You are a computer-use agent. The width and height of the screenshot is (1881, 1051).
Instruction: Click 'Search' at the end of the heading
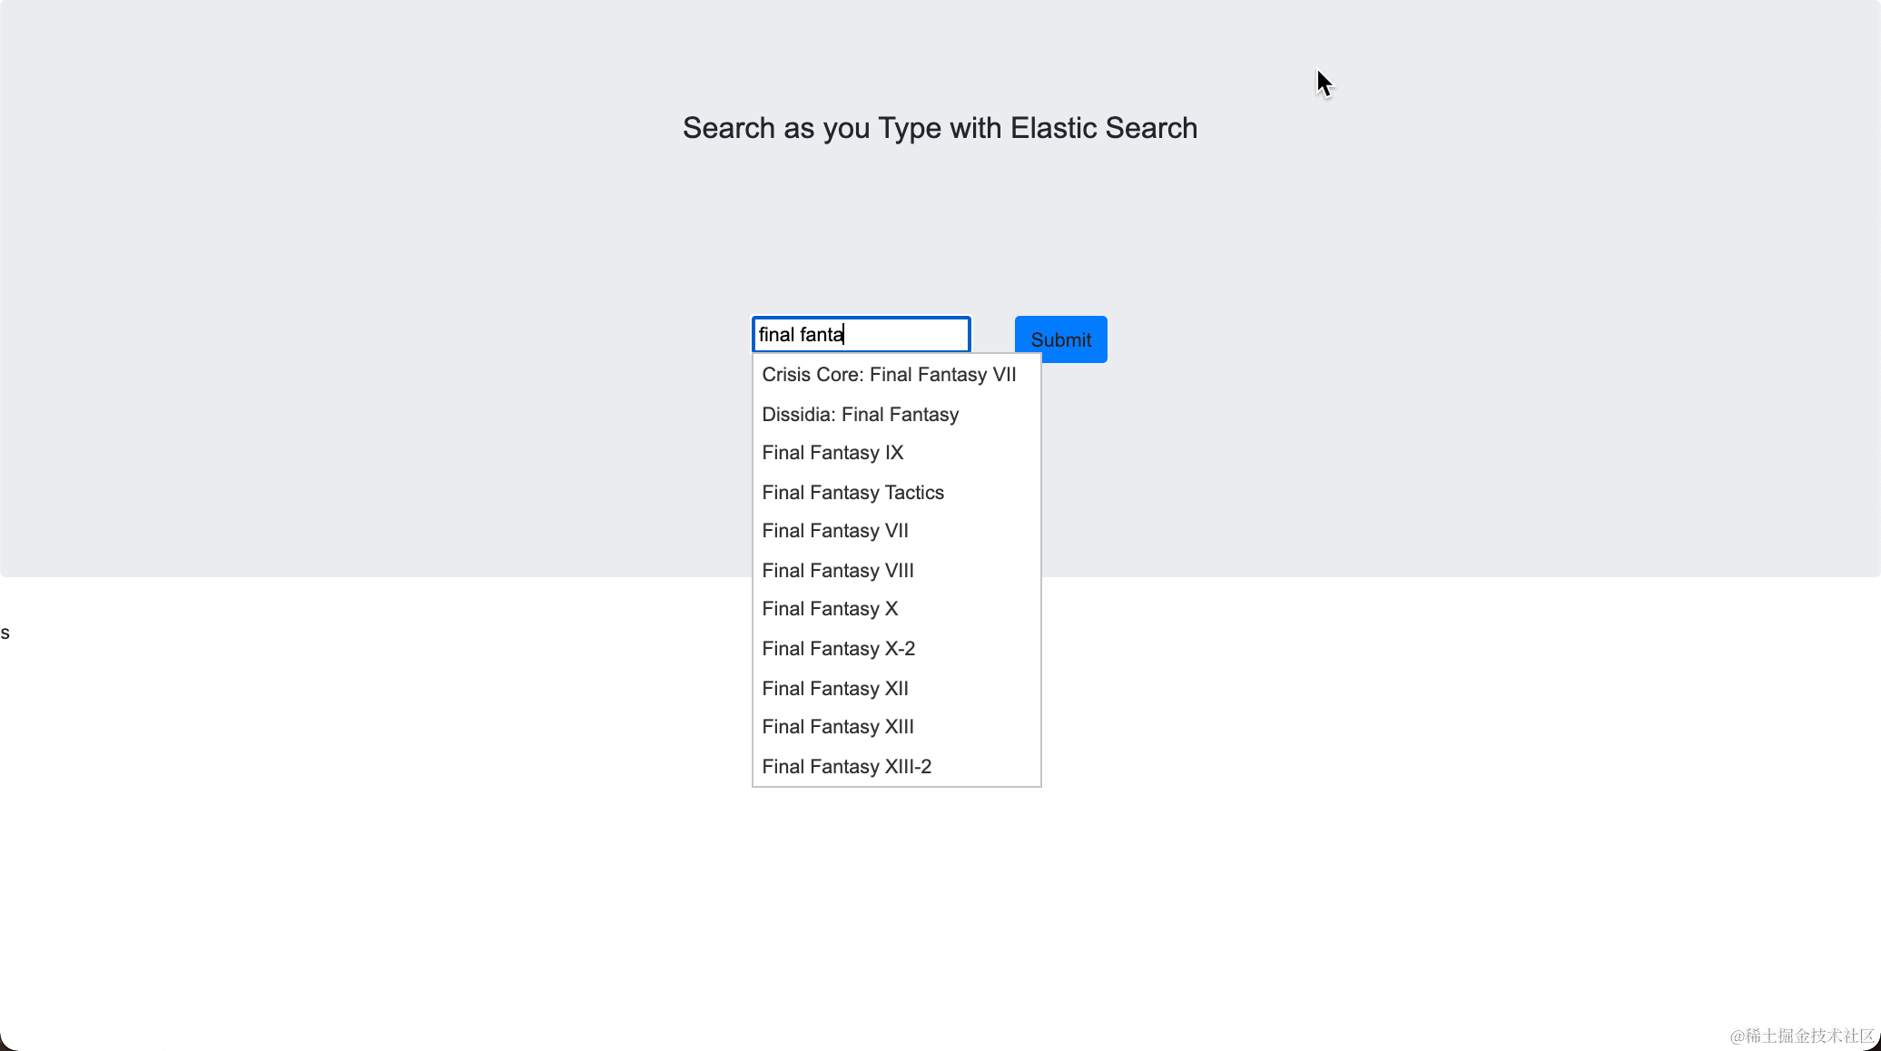[1150, 128]
